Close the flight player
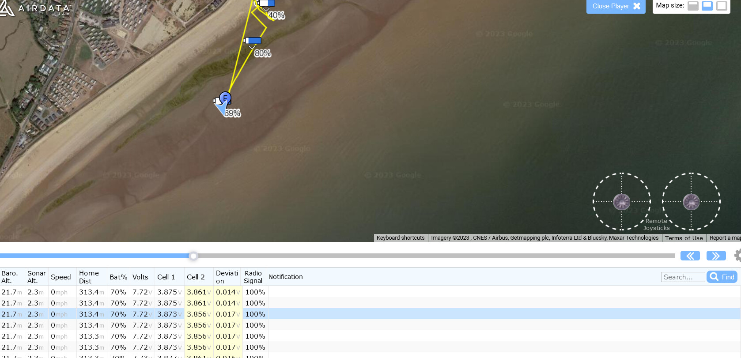The image size is (741, 358). coord(616,6)
